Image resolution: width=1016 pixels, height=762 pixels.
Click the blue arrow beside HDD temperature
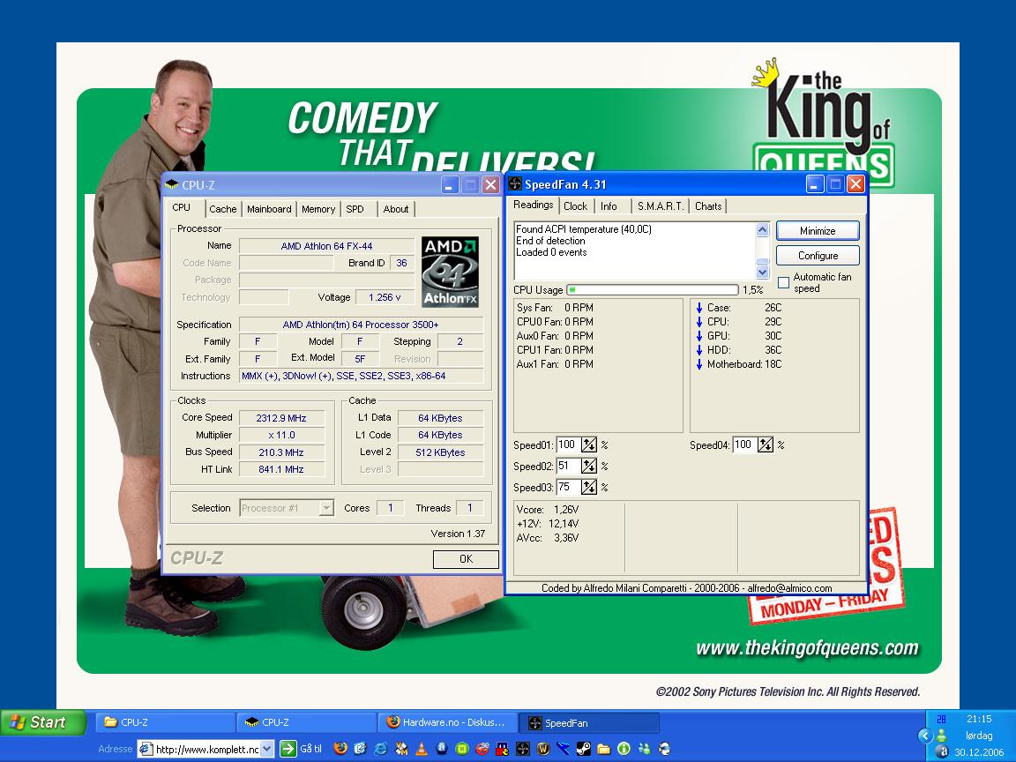point(699,350)
